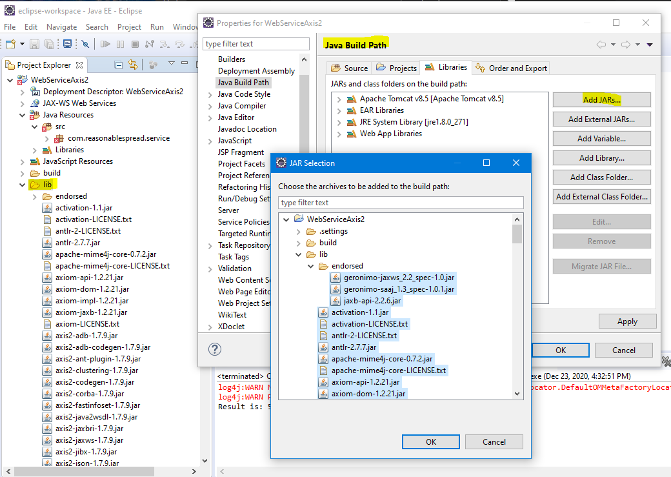Expand Apache Tomcat v8.5 library entry

click(339, 99)
